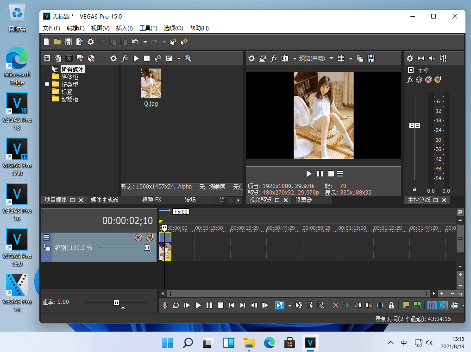This screenshot has height=352, width=471.
Task: Lock the selected event with the padlock icon
Action: pyautogui.click(x=391, y=305)
